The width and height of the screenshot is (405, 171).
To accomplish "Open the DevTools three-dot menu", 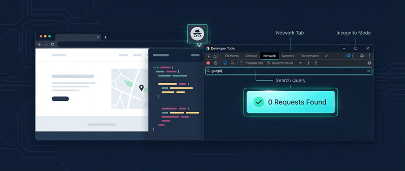I will point(369,56).
